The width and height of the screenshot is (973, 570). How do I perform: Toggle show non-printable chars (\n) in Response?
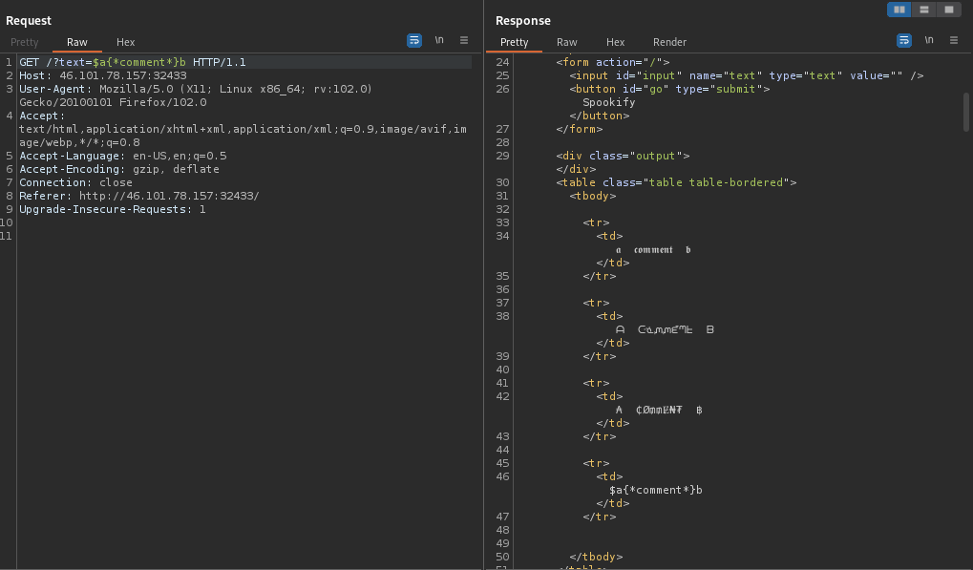tap(929, 40)
